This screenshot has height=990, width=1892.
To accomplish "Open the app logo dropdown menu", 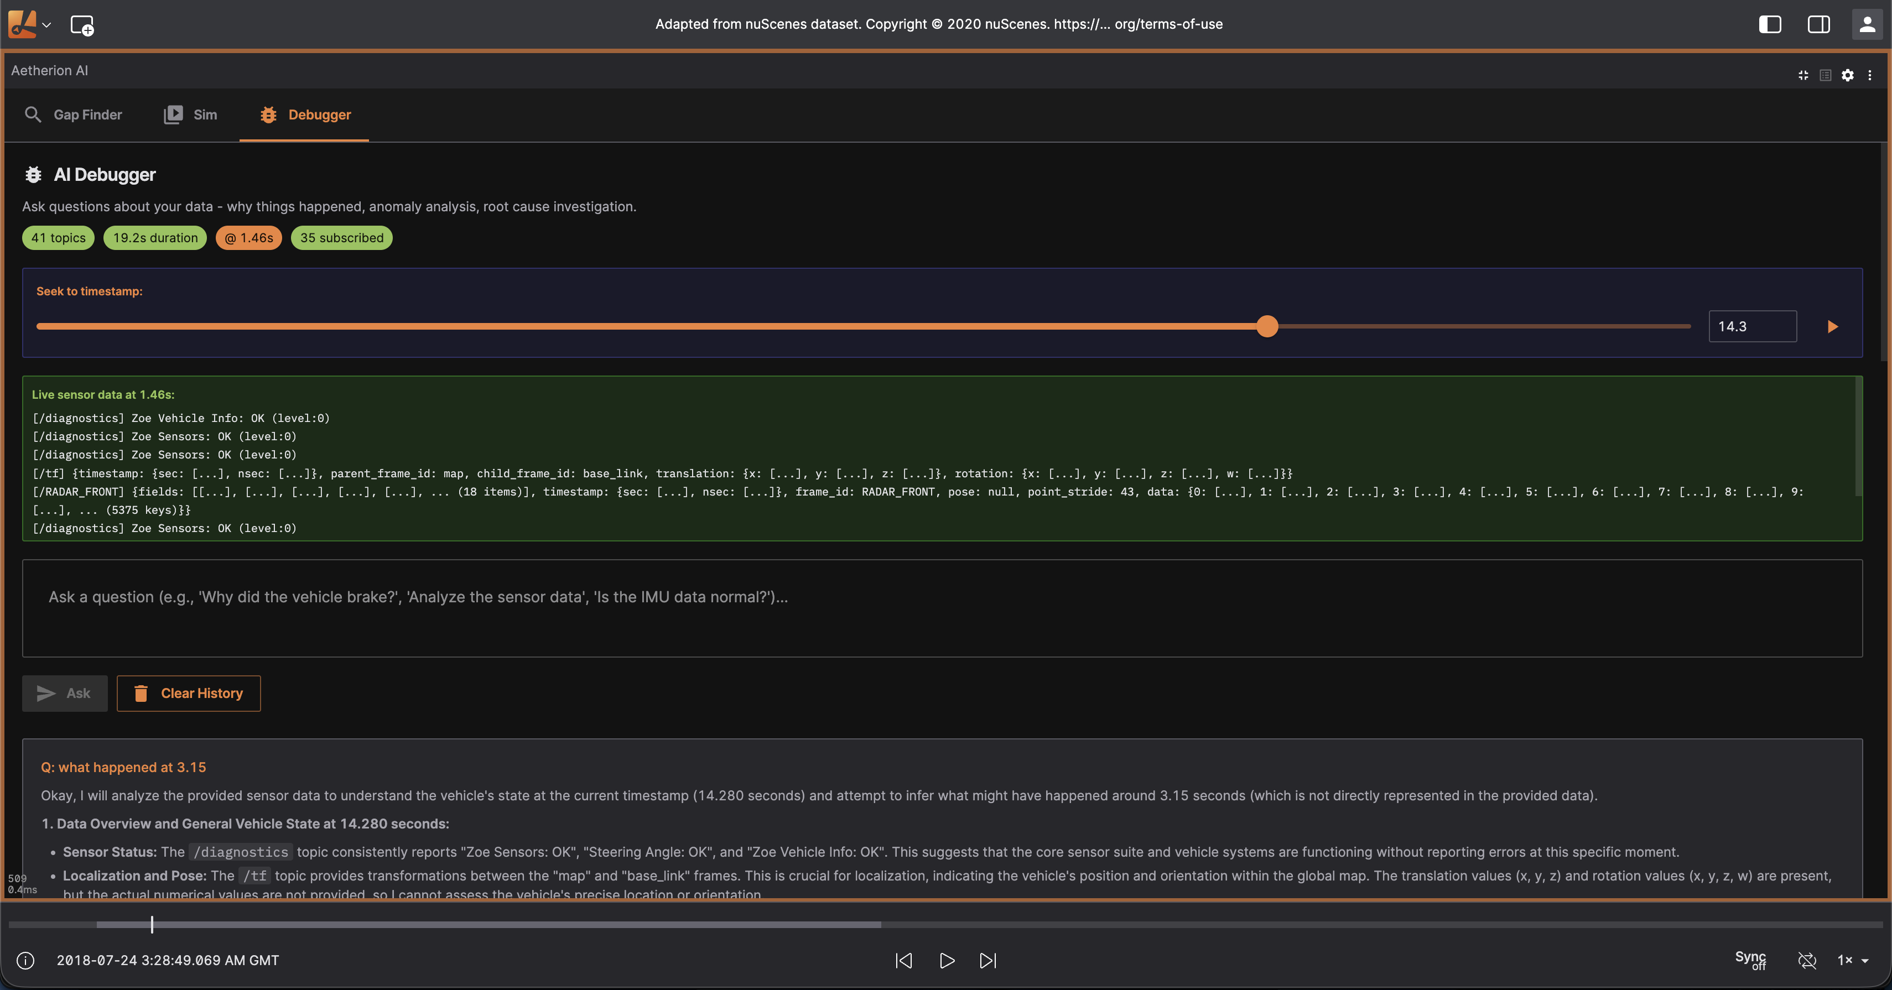I will point(29,24).
